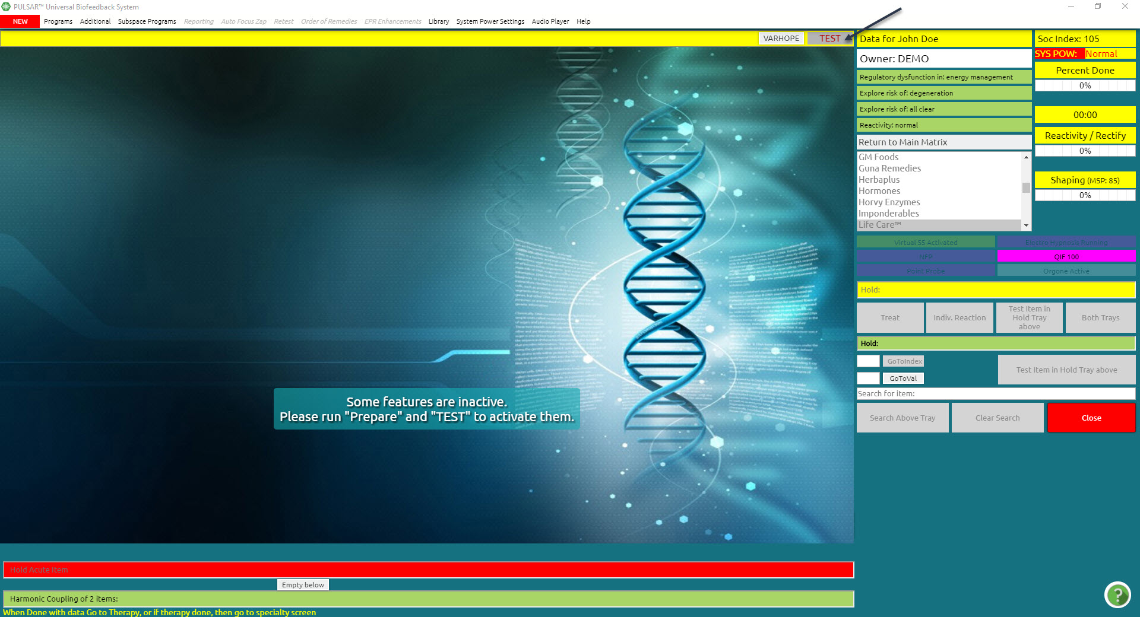Toggle Electro Hypnosis Running
This screenshot has width=1140, height=617.
click(x=1066, y=242)
